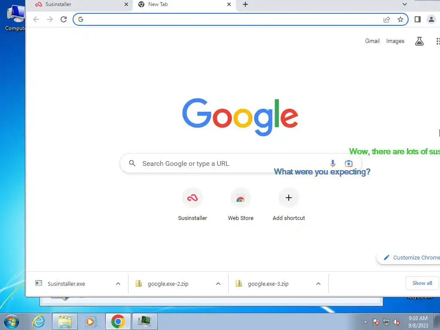The width and height of the screenshot is (440, 330).
Task: Search by image with Google Lens camera
Action: tap(348, 163)
